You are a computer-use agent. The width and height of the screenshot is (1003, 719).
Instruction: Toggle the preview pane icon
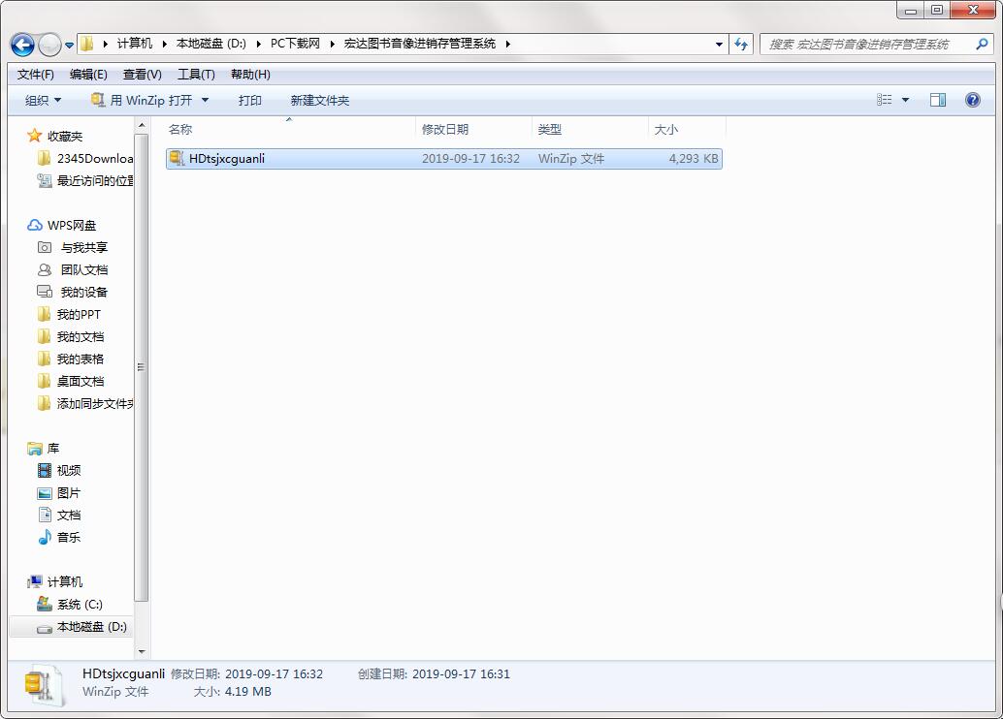[x=938, y=100]
